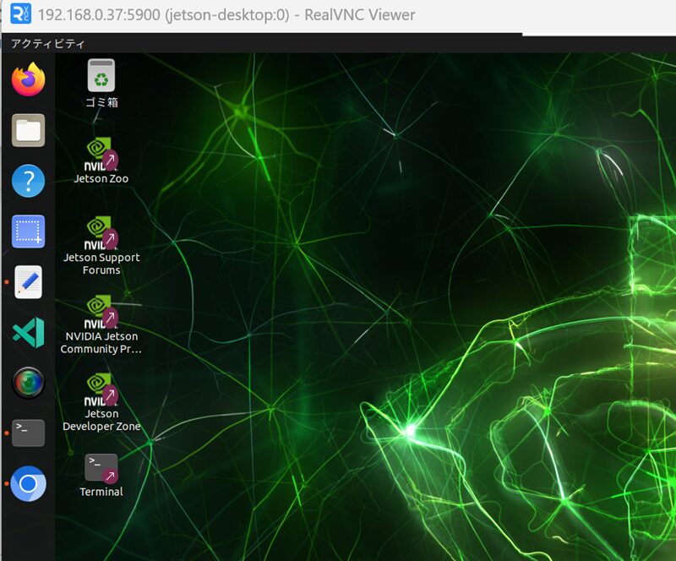Switch to the running Terminal in dock
The image size is (676, 561).
28,433
